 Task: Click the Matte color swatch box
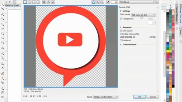tap(150, 23)
